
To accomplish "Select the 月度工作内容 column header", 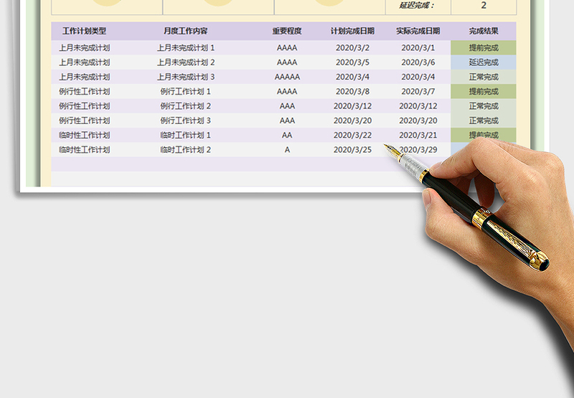I will (x=186, y=32).
